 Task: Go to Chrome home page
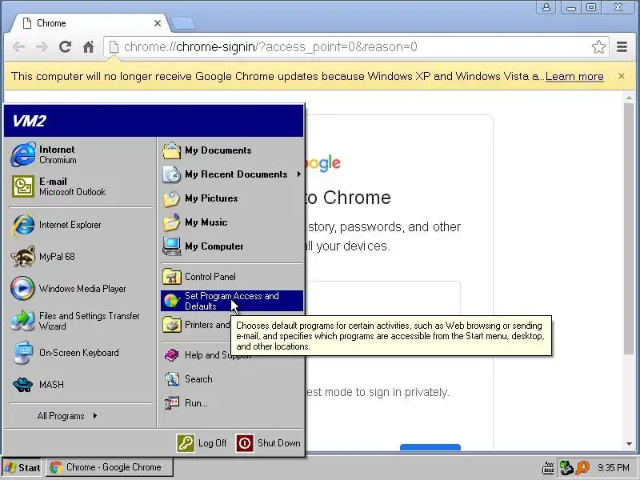89,47
